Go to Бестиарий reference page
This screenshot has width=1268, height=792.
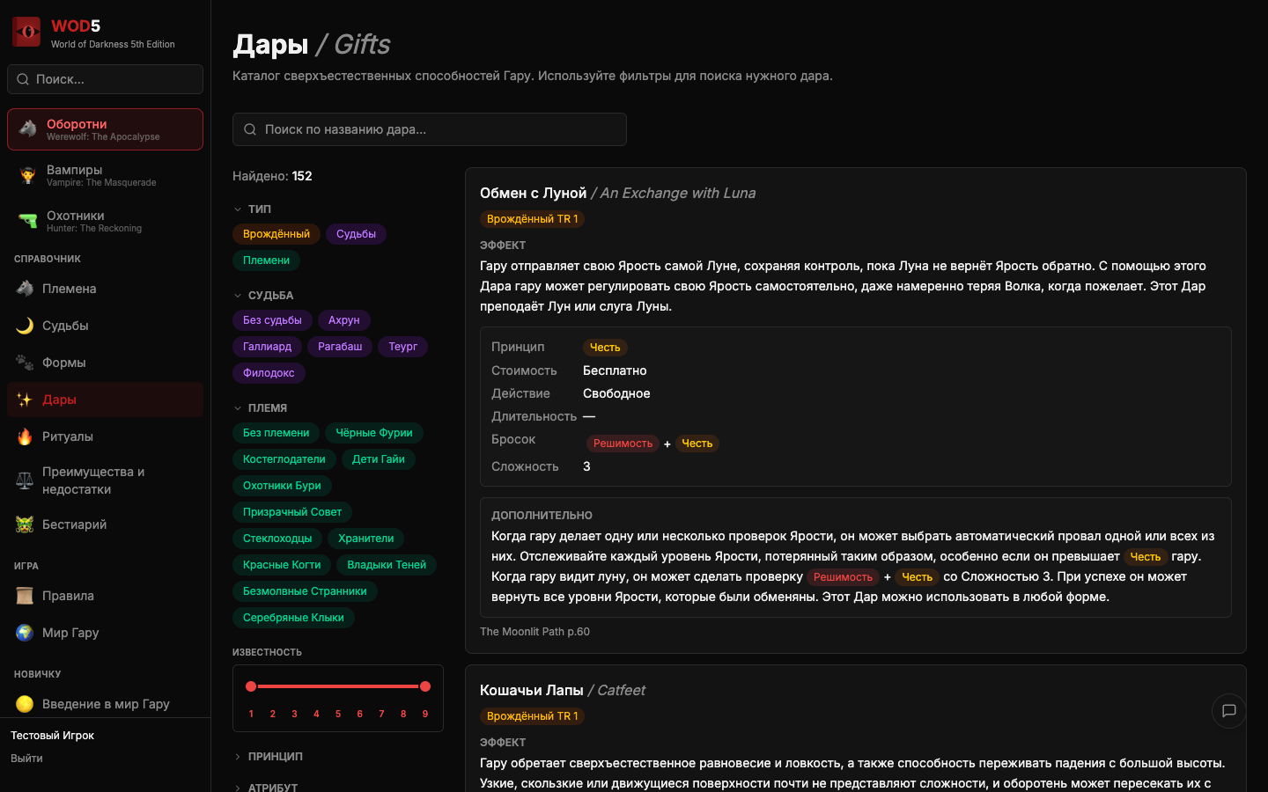tap(105, 524)
